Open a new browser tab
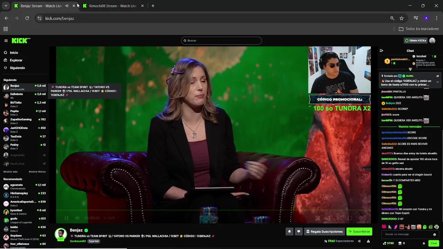Image resolution: width=443 pixels, height=249 pixels. [153, 6]
